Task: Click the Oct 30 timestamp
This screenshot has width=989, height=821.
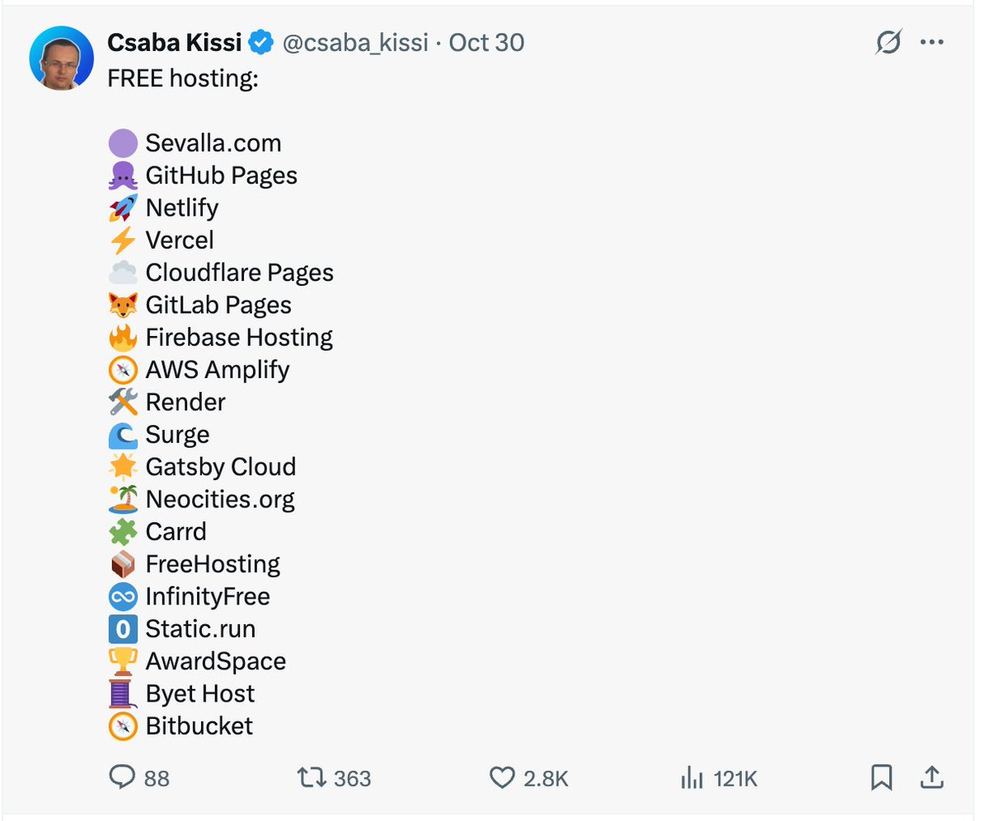Action: [486, 43]
